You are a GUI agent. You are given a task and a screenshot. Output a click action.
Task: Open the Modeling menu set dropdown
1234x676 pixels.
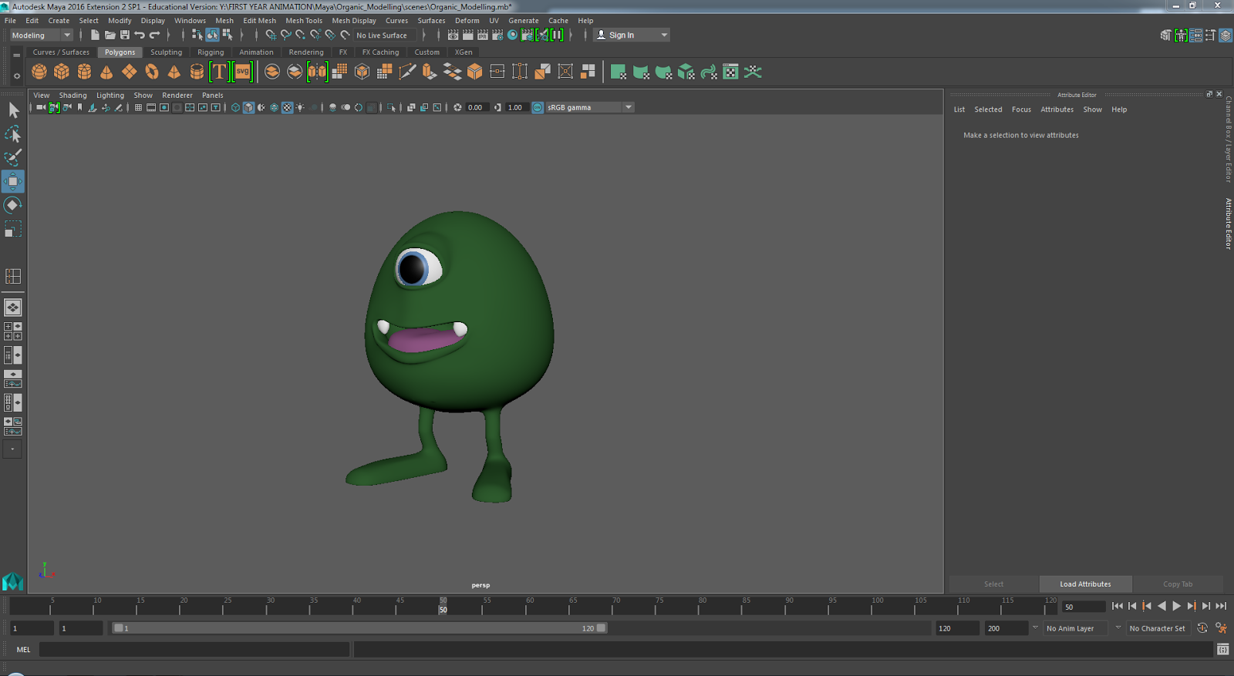click(41, 35)
